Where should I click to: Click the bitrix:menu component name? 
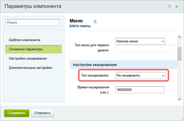pyautogui.click(x=80, y=26)
